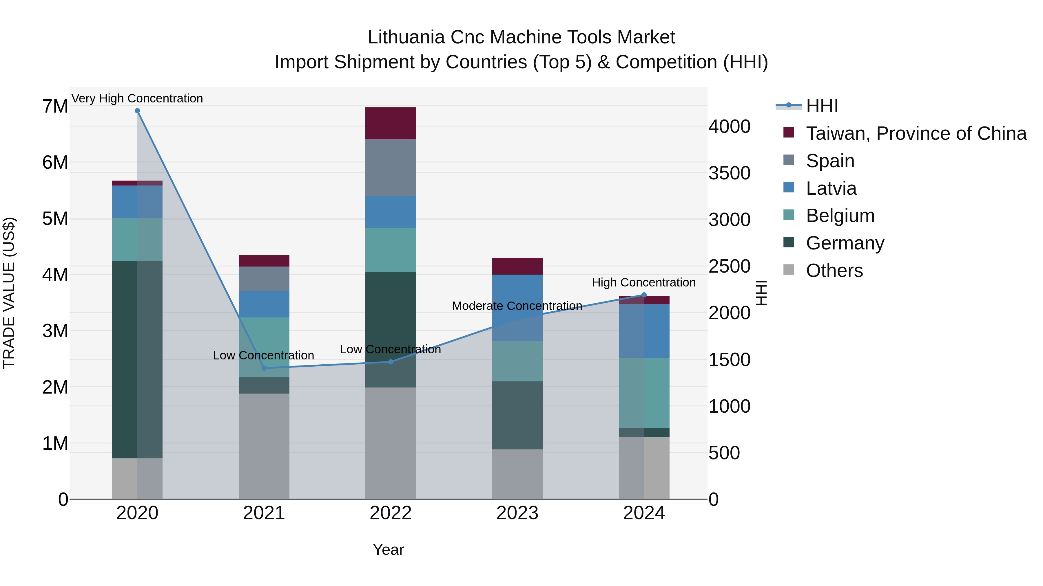
Task: Toggle Belgium legend entry
Action: point(829,216)
